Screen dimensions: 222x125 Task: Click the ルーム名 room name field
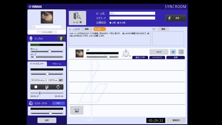click(x=132, y=13)
